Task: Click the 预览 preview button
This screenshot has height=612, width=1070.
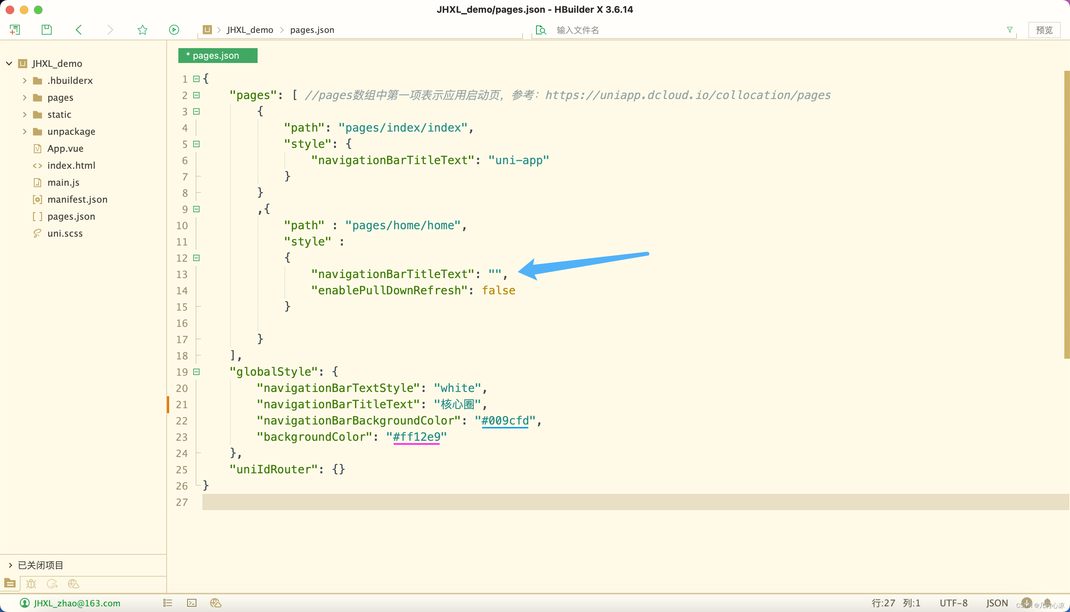Action: pyautogui.click(x=1044, y=30)
